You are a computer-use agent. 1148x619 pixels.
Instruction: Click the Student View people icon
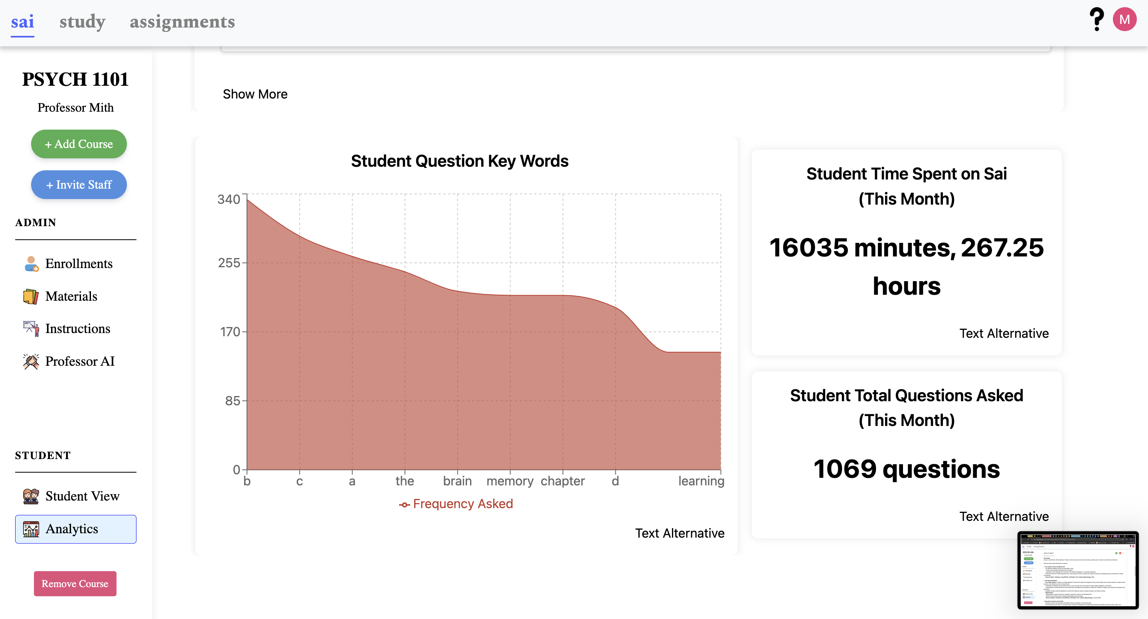pos(31,496)
